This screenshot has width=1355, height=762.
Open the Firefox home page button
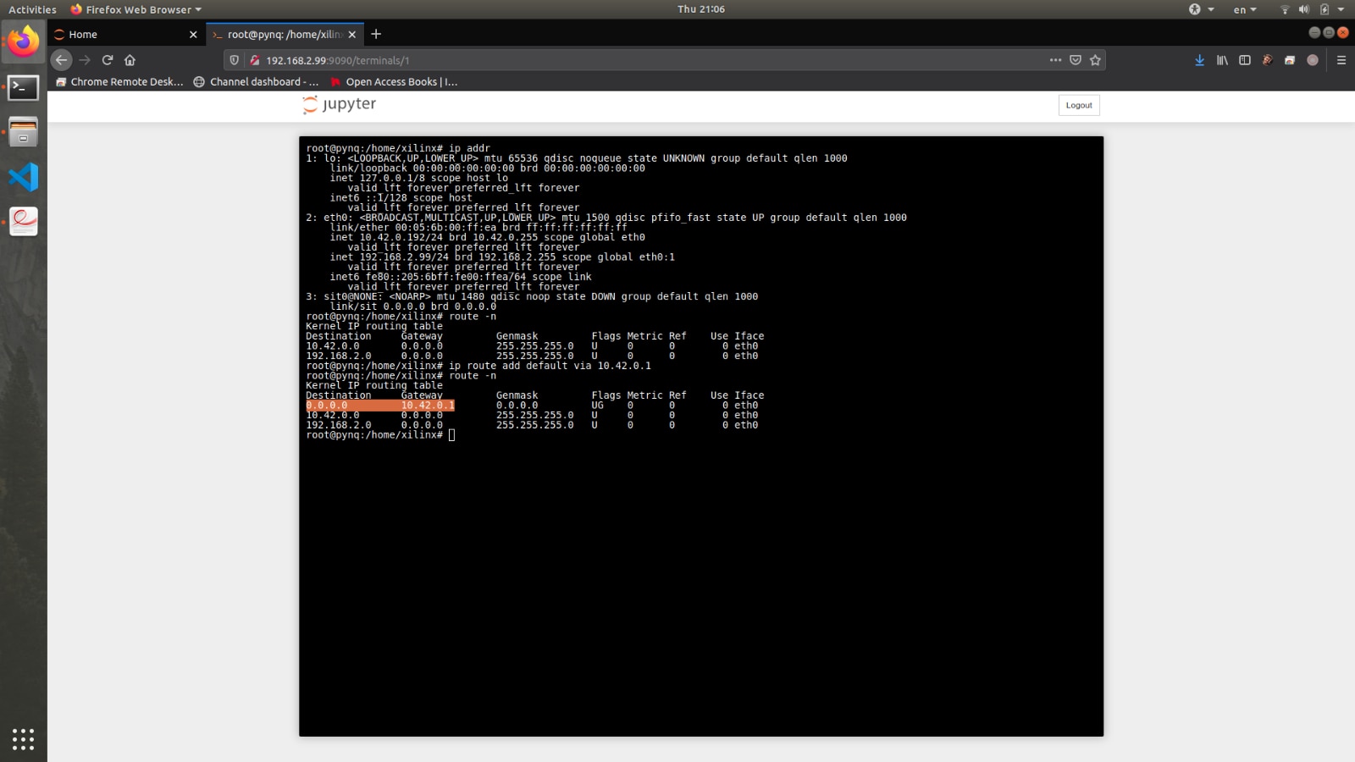pyautogui.click(x=130, y=60)
